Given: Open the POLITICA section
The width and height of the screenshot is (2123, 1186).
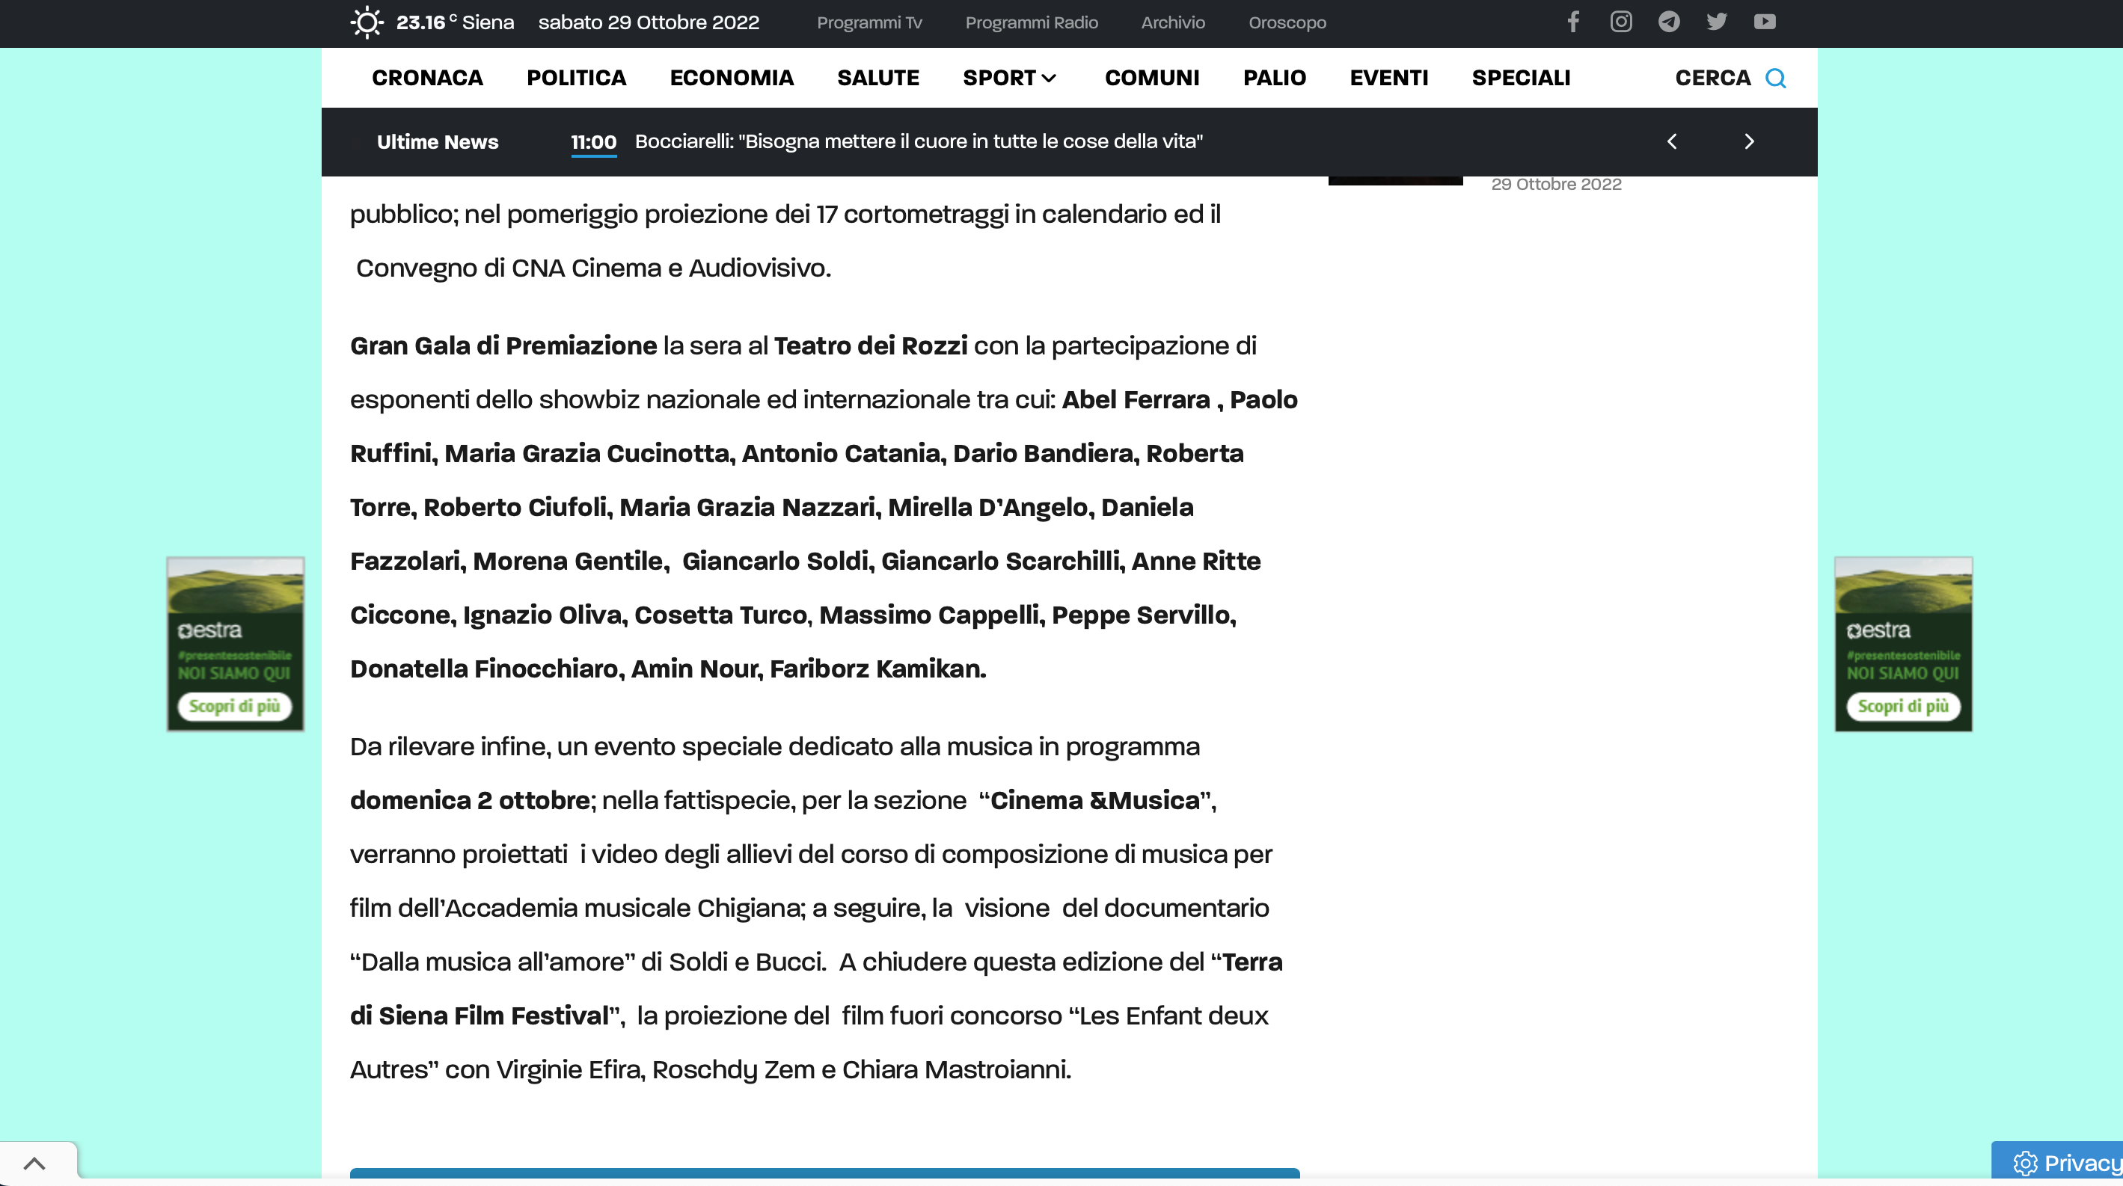Looking at the screenshot, I should 576,79.
